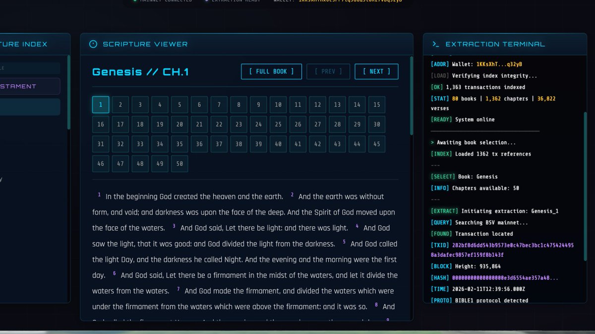Click the disabled Prev button
The width and height of the screenshot is (595, 334).
coord(328,71)
